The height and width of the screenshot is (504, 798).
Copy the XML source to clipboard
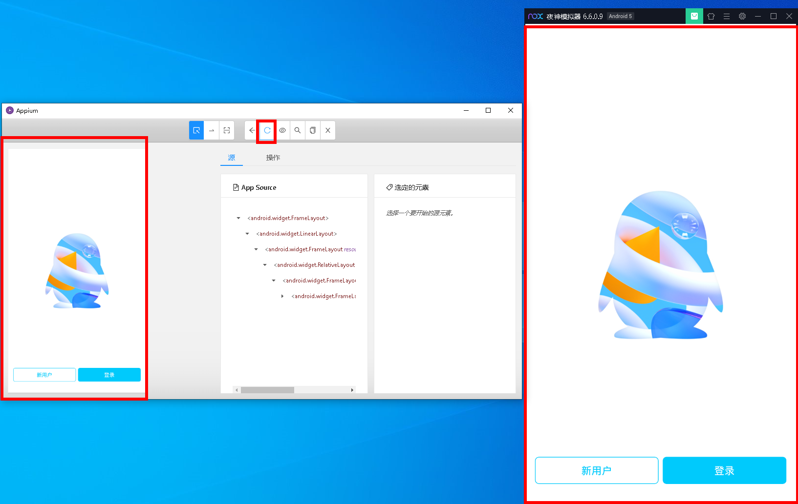pos(313,130)
